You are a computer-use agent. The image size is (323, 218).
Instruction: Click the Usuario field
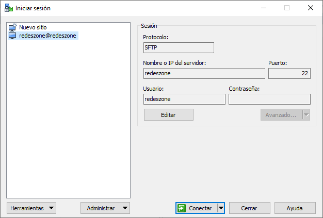tap(184, 99)
